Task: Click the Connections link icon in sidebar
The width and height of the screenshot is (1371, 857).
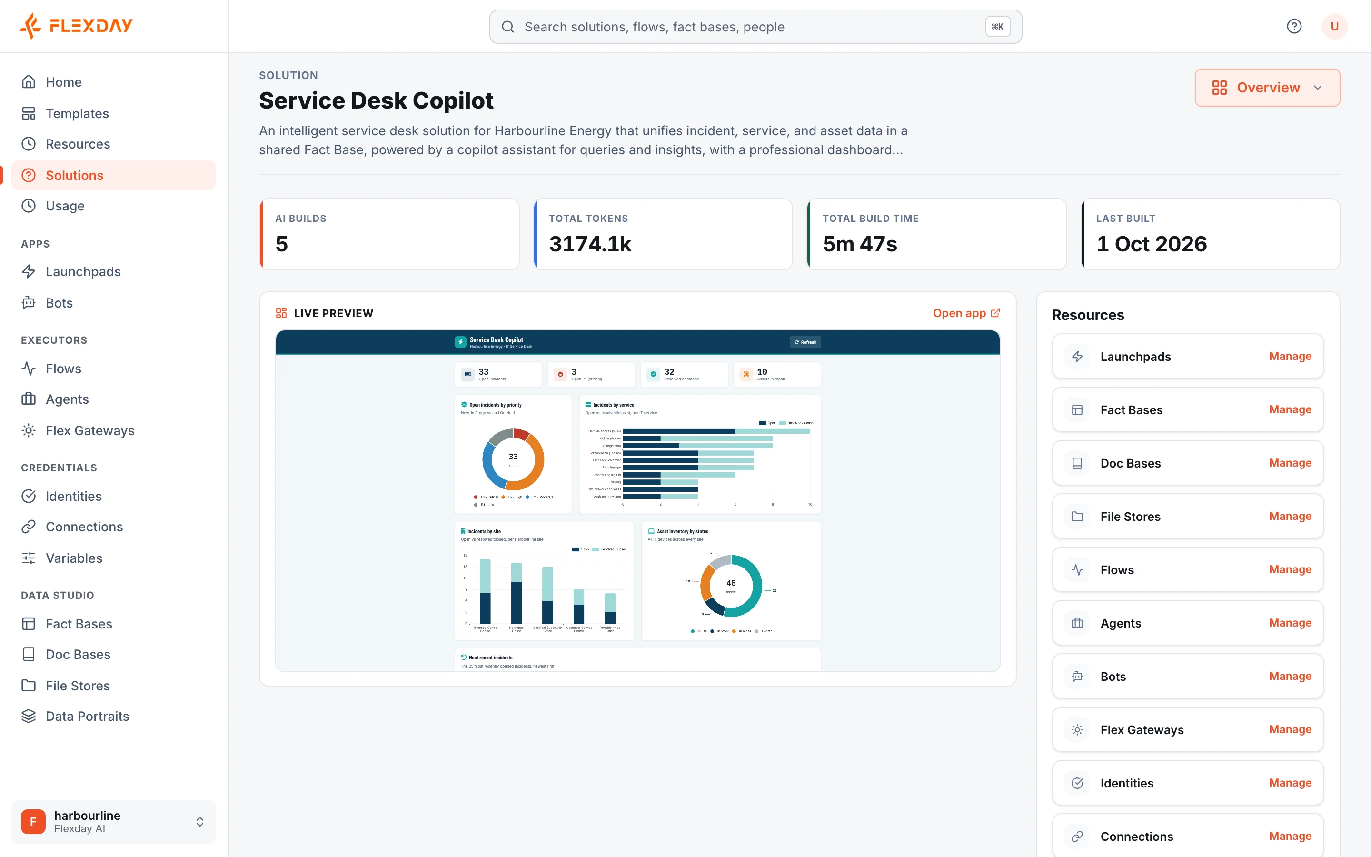Action: (x=29, y=527)
